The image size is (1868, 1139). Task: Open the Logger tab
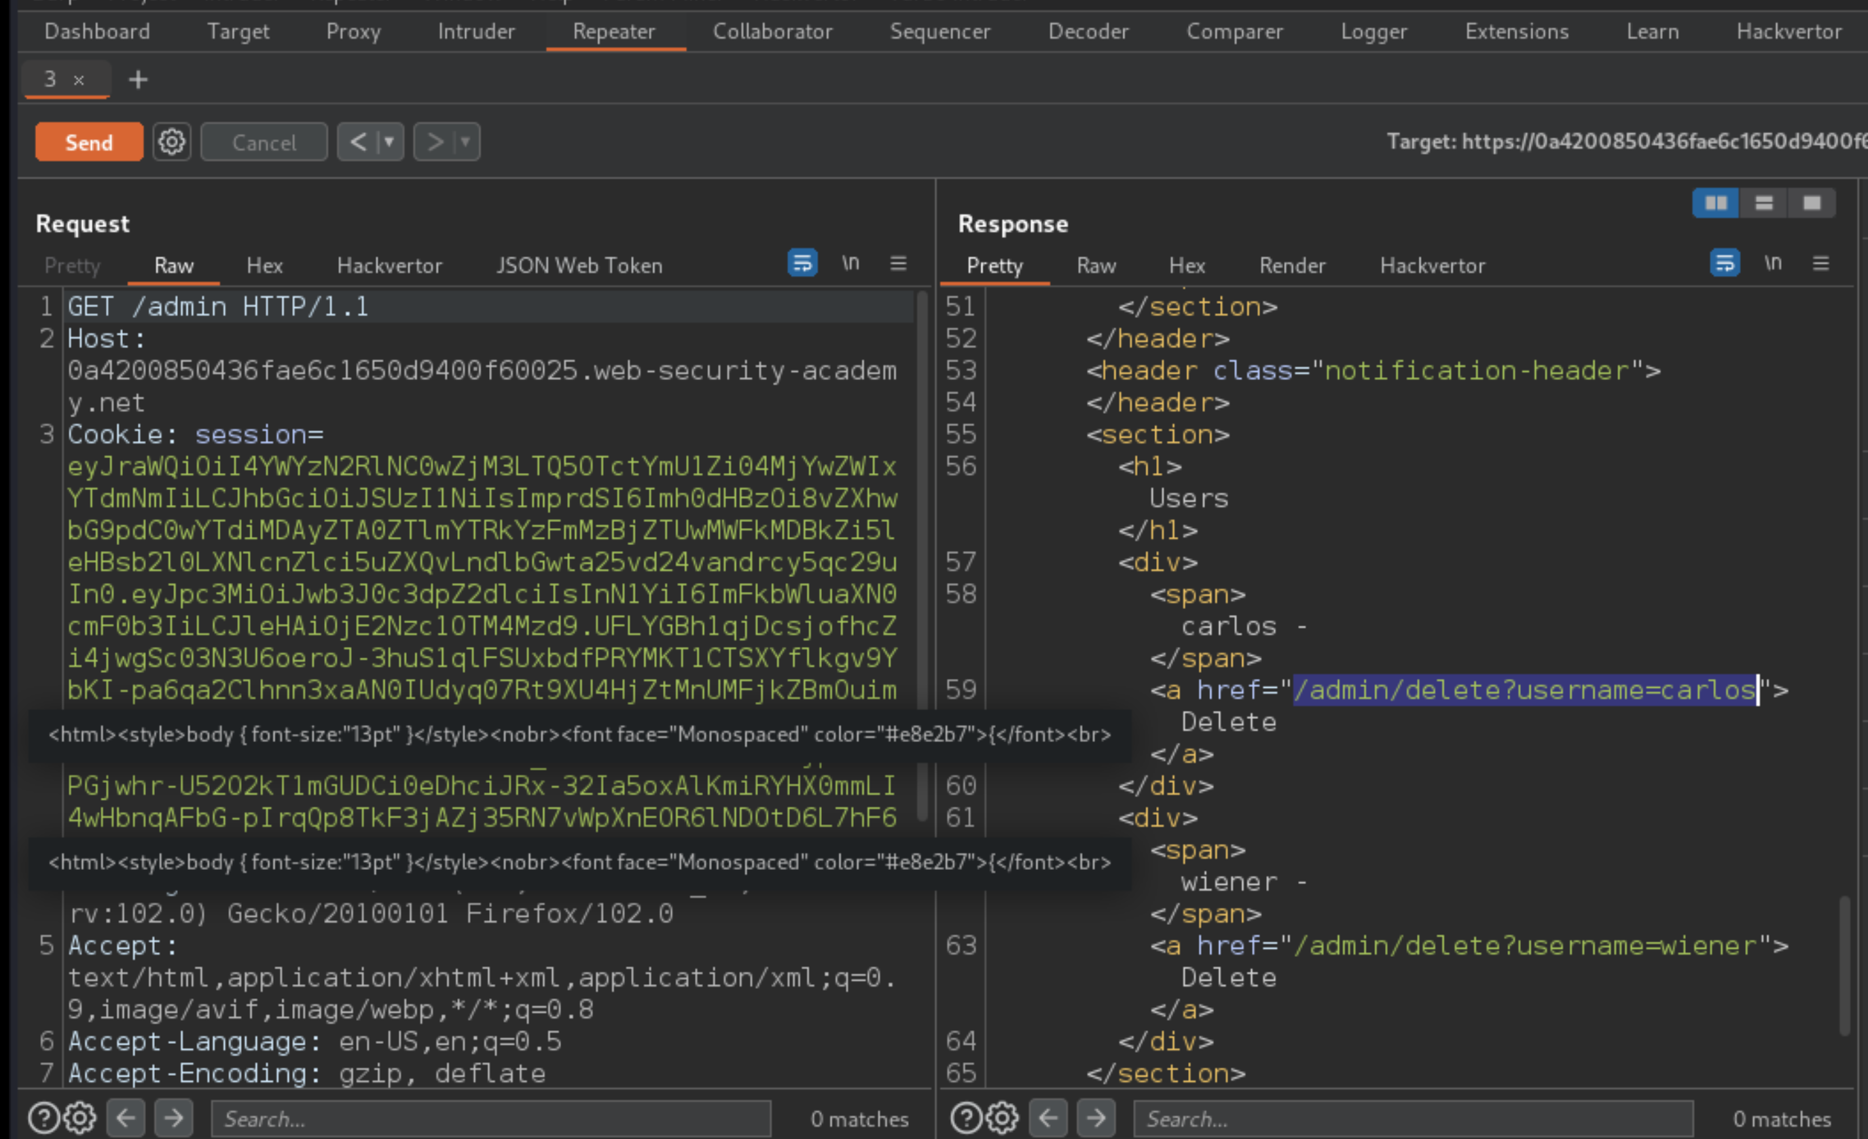coord(1373,31)
